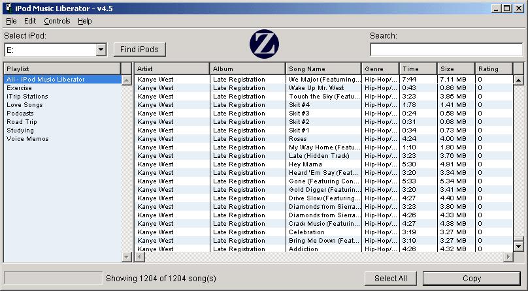
Task: Select the Podcasts playlist
Action: pyautogui.click(x=20, y=114)
